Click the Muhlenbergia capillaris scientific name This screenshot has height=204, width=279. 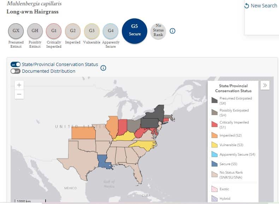[34, 4]
